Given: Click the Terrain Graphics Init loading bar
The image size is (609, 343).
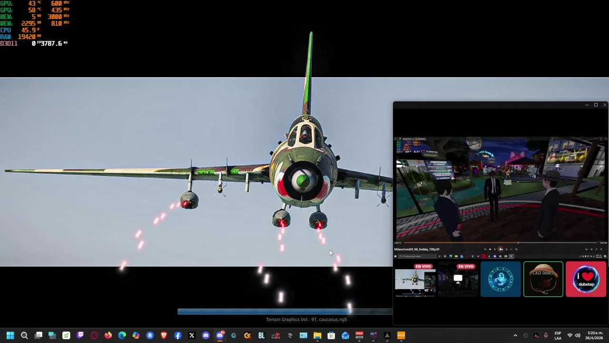Looking at the screenshot, I should click(285, 312).
